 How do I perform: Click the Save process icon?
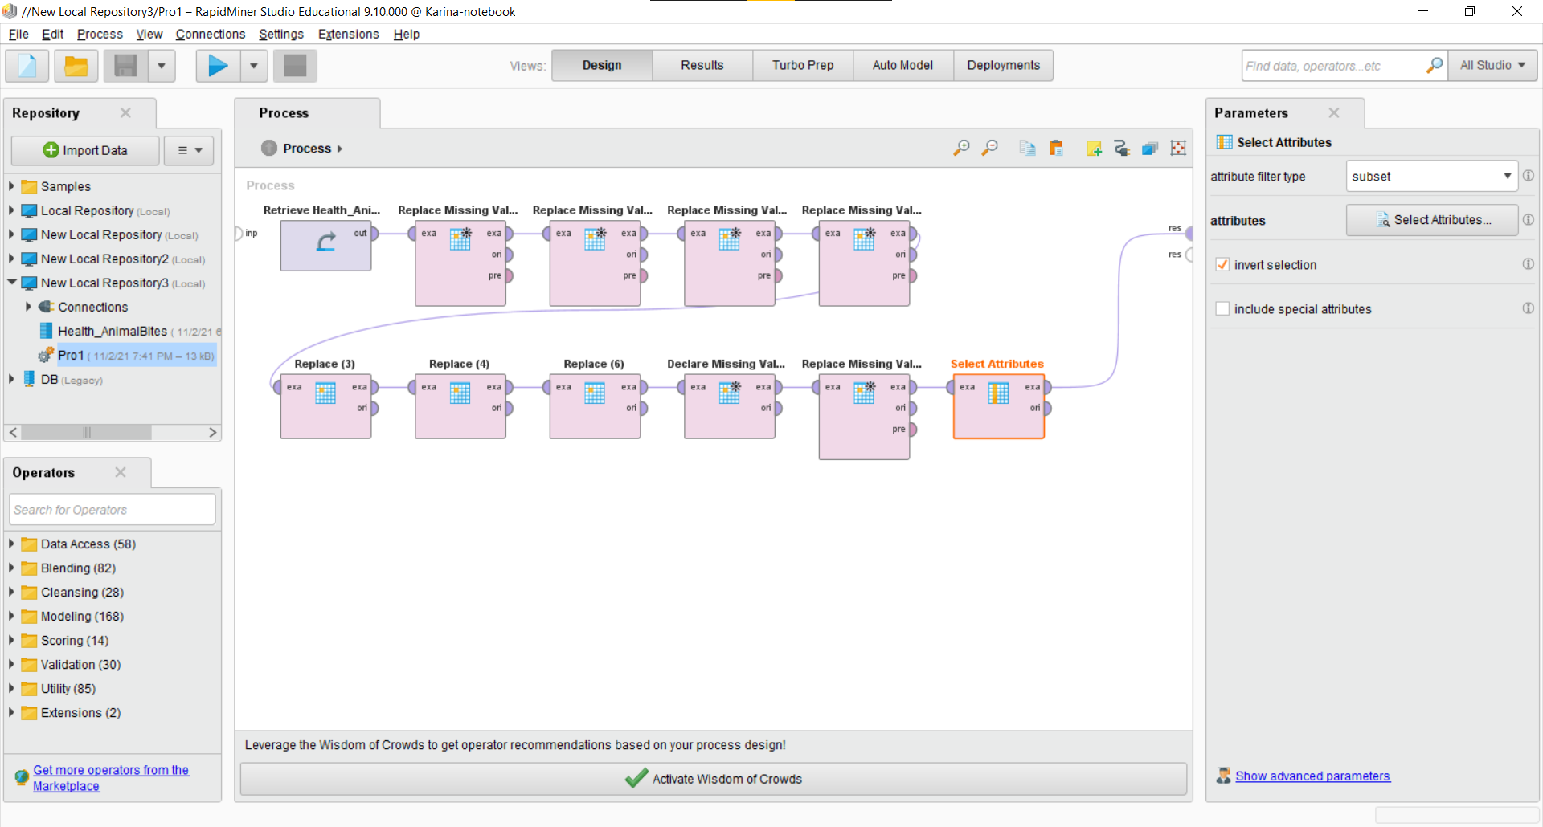(125, 66)
